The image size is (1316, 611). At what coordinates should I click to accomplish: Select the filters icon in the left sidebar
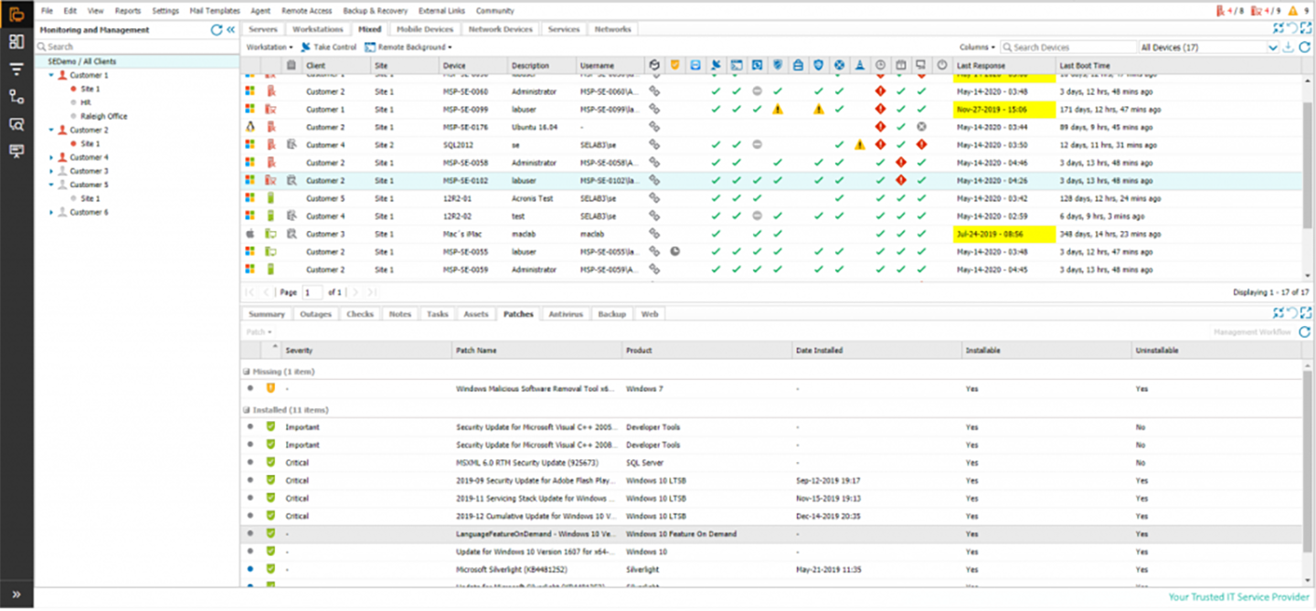point(16,68)
